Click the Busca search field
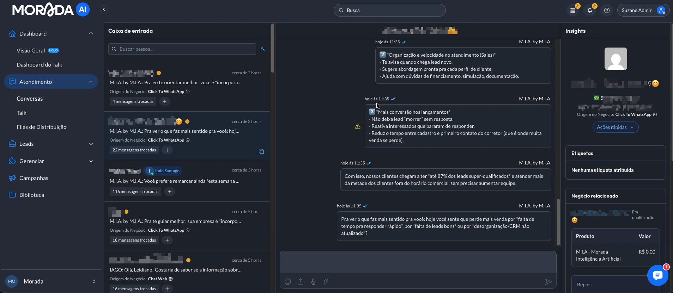 click(x=389, y=10)
